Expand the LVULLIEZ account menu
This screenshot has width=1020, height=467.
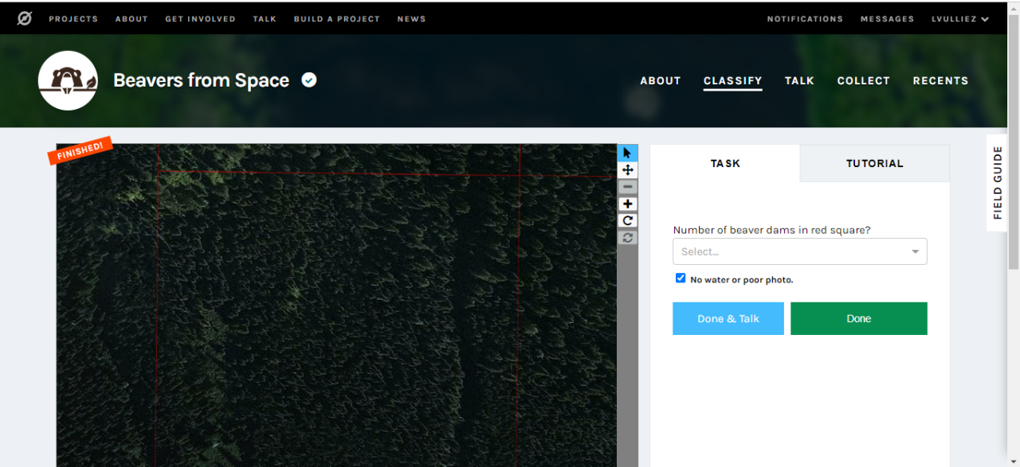[960, 19]
